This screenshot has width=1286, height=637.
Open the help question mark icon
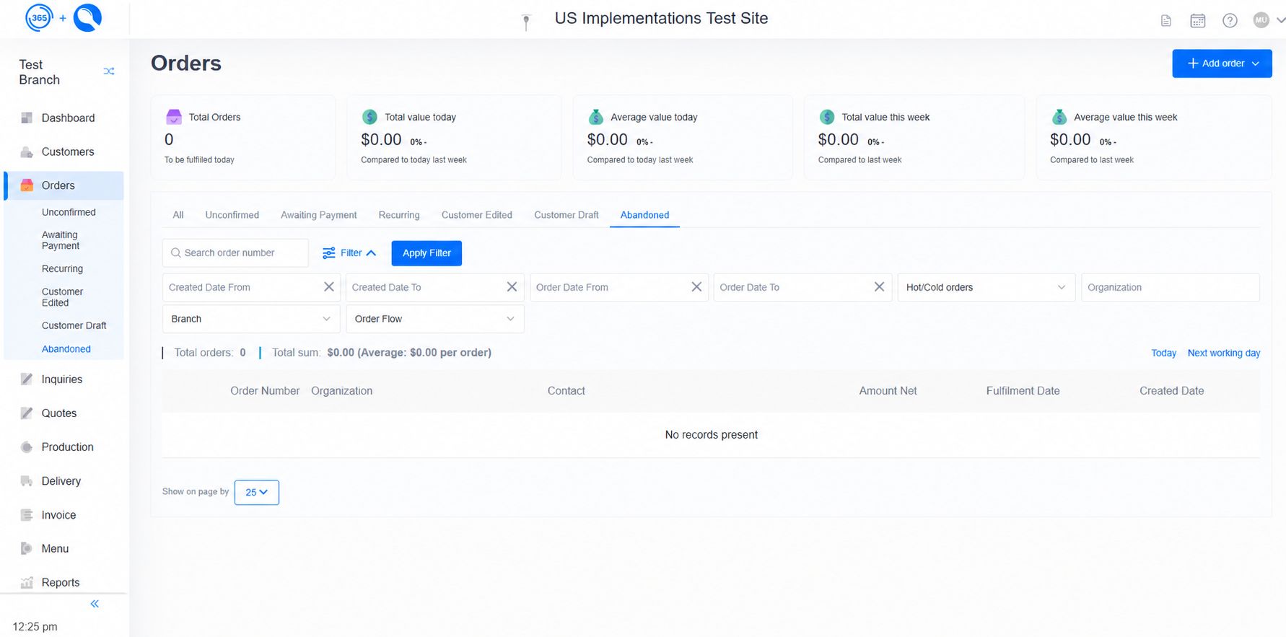1230,21
